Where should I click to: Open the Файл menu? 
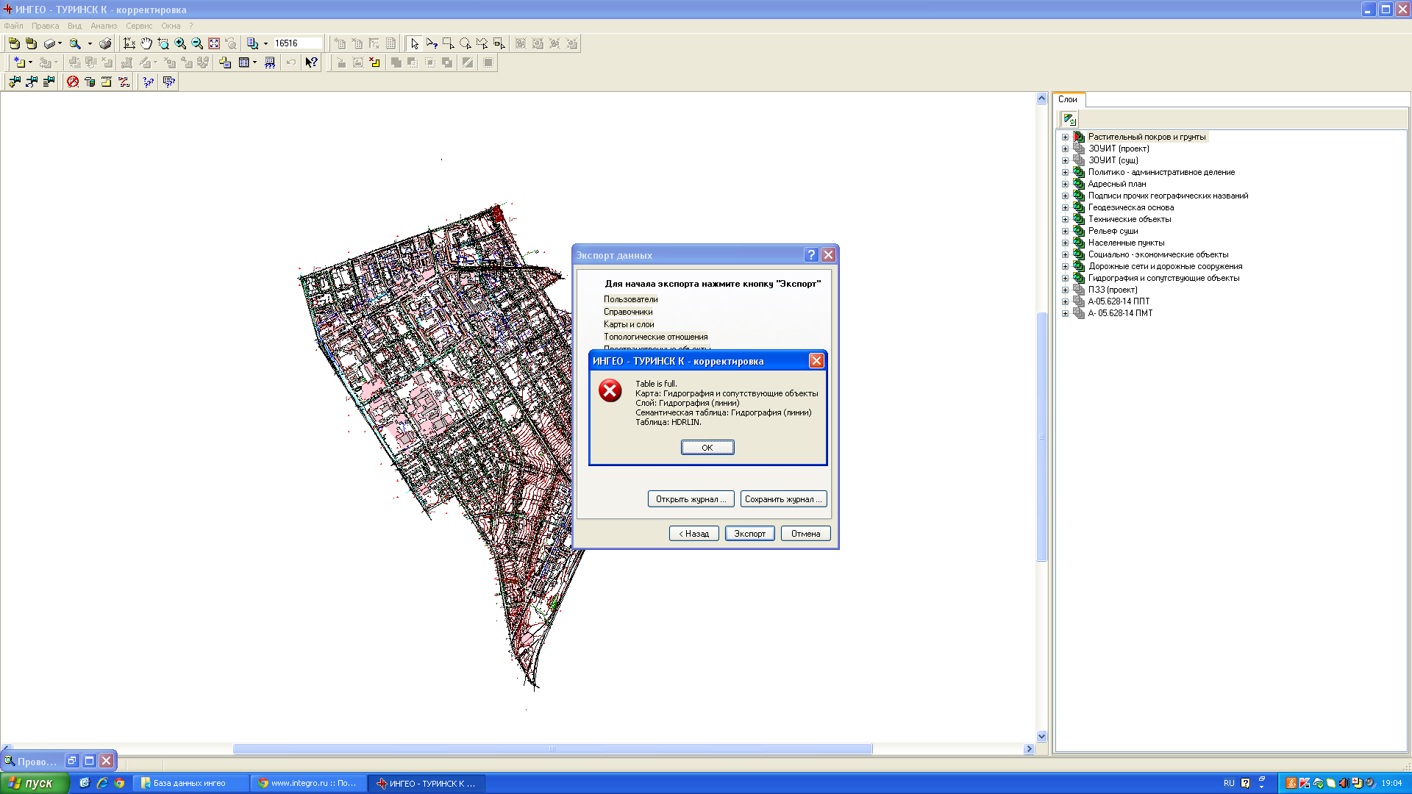(13, 26)
